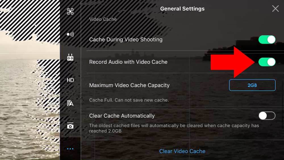Select the three-dots general settings icon
The image size is (284, 160).
tap(70, 149)
